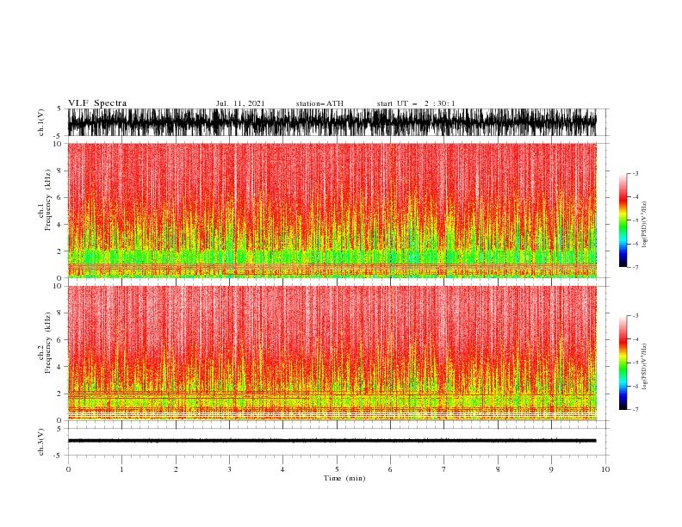Click the time axis tick label '0'
The width and height of the screenshot is (682, 527).
point(68,469)
